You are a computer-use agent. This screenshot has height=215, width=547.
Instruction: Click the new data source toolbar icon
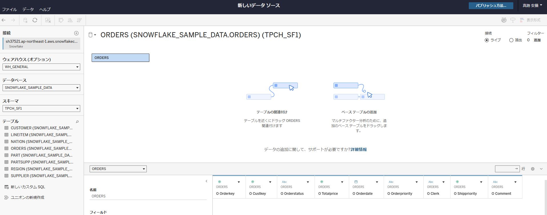coord(25,20)
